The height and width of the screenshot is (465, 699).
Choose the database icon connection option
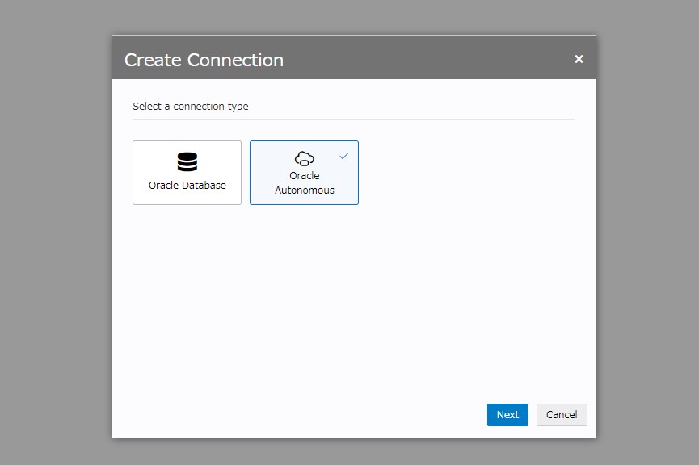point(187,172)
